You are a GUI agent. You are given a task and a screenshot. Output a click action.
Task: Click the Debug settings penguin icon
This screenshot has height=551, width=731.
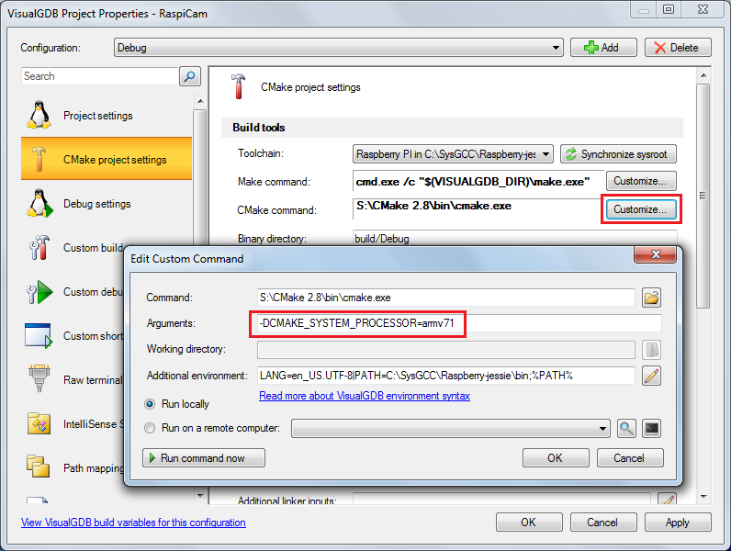pos(39,203)
